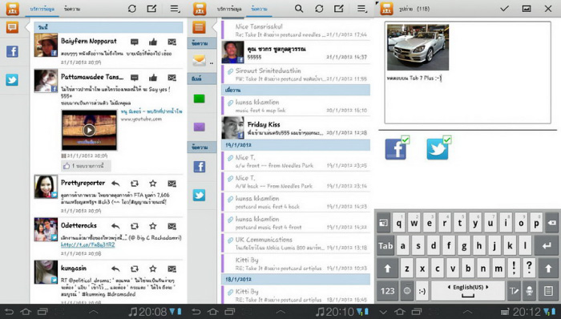This screenshot has height=319, width=561.
Task: Switch to the second tab in the left panel
Action: coord(72,9)
